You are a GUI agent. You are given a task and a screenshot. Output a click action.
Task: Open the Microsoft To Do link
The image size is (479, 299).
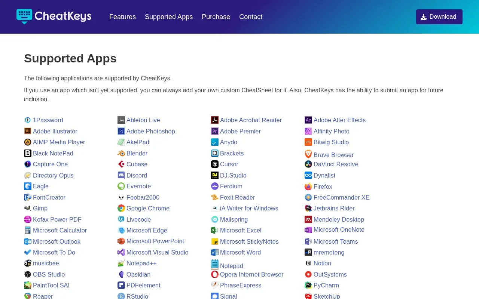tap(54, 252)
